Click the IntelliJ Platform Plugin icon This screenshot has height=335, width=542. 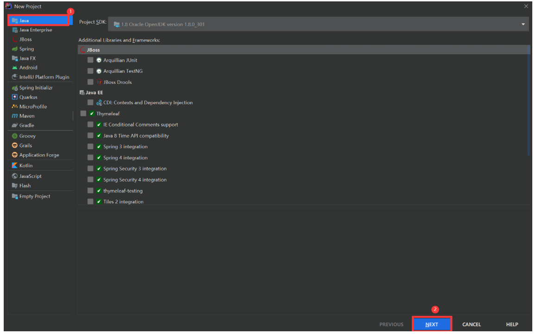(14, 77)
